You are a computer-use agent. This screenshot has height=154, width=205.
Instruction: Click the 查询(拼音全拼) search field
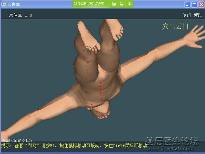18,141
